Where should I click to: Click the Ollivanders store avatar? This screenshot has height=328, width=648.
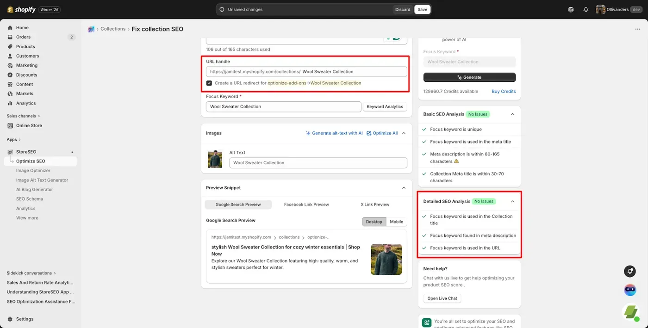(x=600, y=9)
